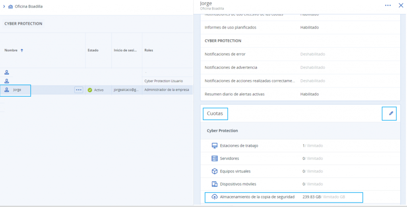The image size is (407, 207).
Task: Click the Inicio de sesión column header
Action: click(x=125, y=50)
